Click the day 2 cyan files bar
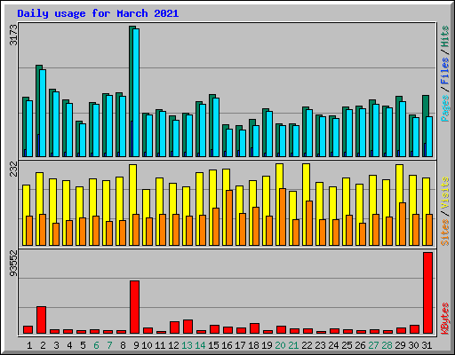Image resolution: width=455 pixels, height=355 pixels. [43, 113]
